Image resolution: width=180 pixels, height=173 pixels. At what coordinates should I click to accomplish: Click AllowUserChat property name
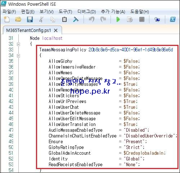64,107
